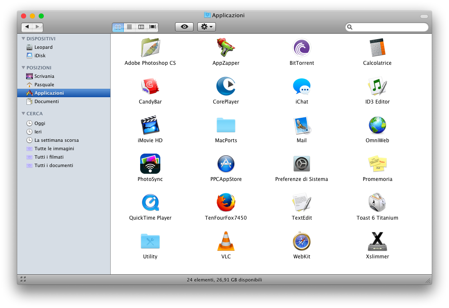Click the QuickTime Player icon
This screenshot has width=449, height=308.
pos(150,202)
